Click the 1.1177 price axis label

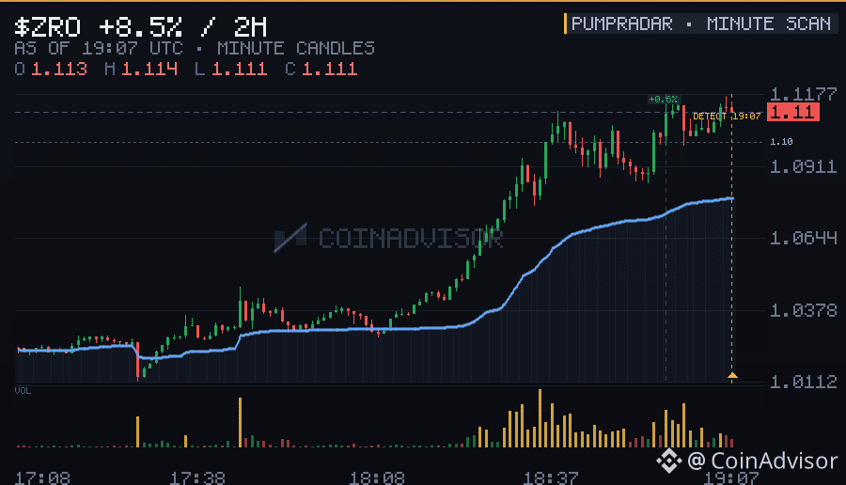(803, 94)
